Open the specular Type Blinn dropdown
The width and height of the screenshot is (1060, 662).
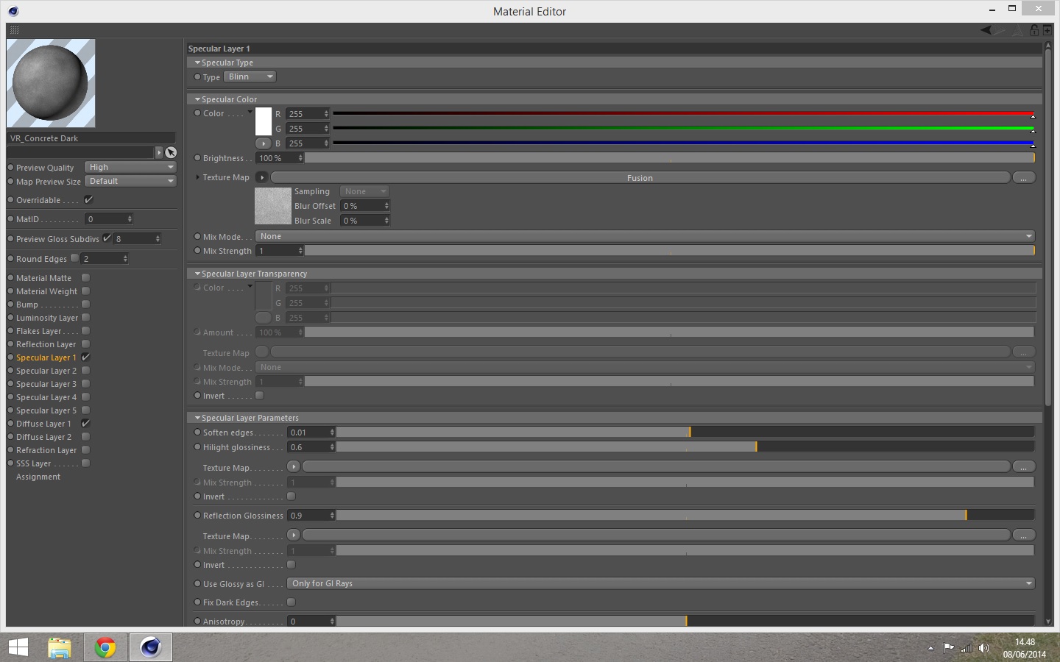pyautogui.click(x=250, y=77)
